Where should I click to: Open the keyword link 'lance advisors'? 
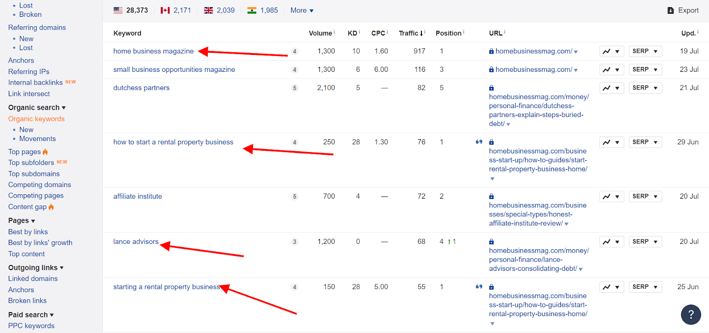coord(136,242)
